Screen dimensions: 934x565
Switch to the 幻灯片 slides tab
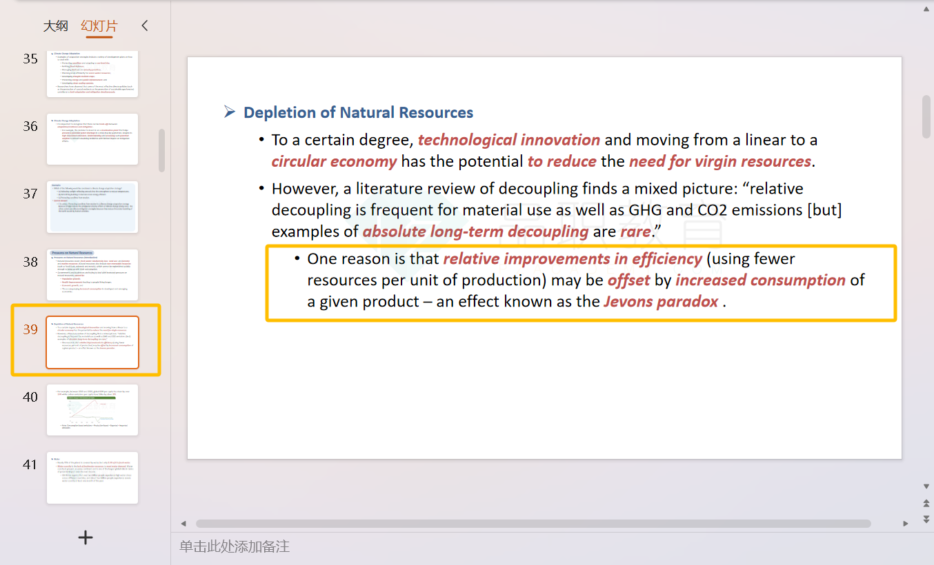pyautogui.click(x=99, y=26)
